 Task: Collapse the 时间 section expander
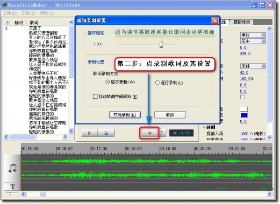pos(204,127)
